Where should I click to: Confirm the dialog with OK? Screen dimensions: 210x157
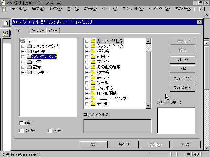coord(93,145)
